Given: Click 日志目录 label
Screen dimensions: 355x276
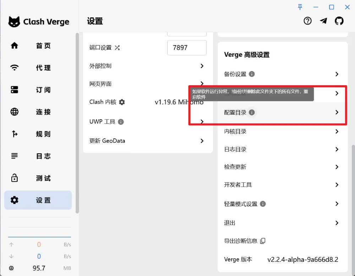Looking at the screenshot, I should (x=235, y=149).
